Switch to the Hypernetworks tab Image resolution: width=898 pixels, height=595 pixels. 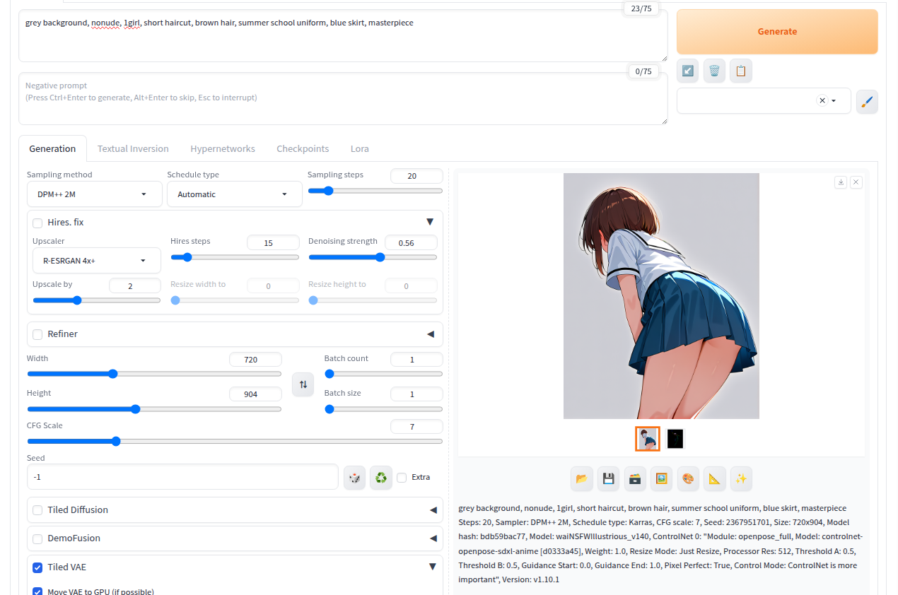(x=223, y=148)
